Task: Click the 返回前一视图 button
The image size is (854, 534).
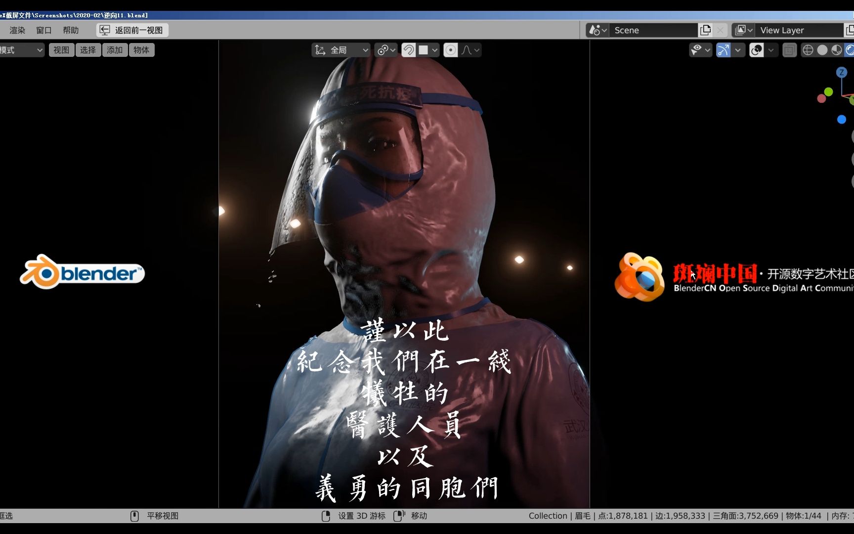Action: [132, 30]
